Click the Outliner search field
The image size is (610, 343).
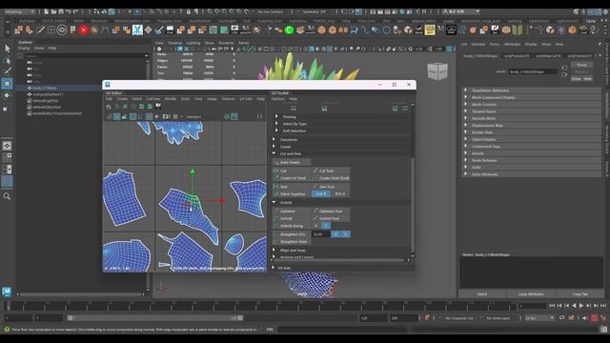tap(85, 56)
